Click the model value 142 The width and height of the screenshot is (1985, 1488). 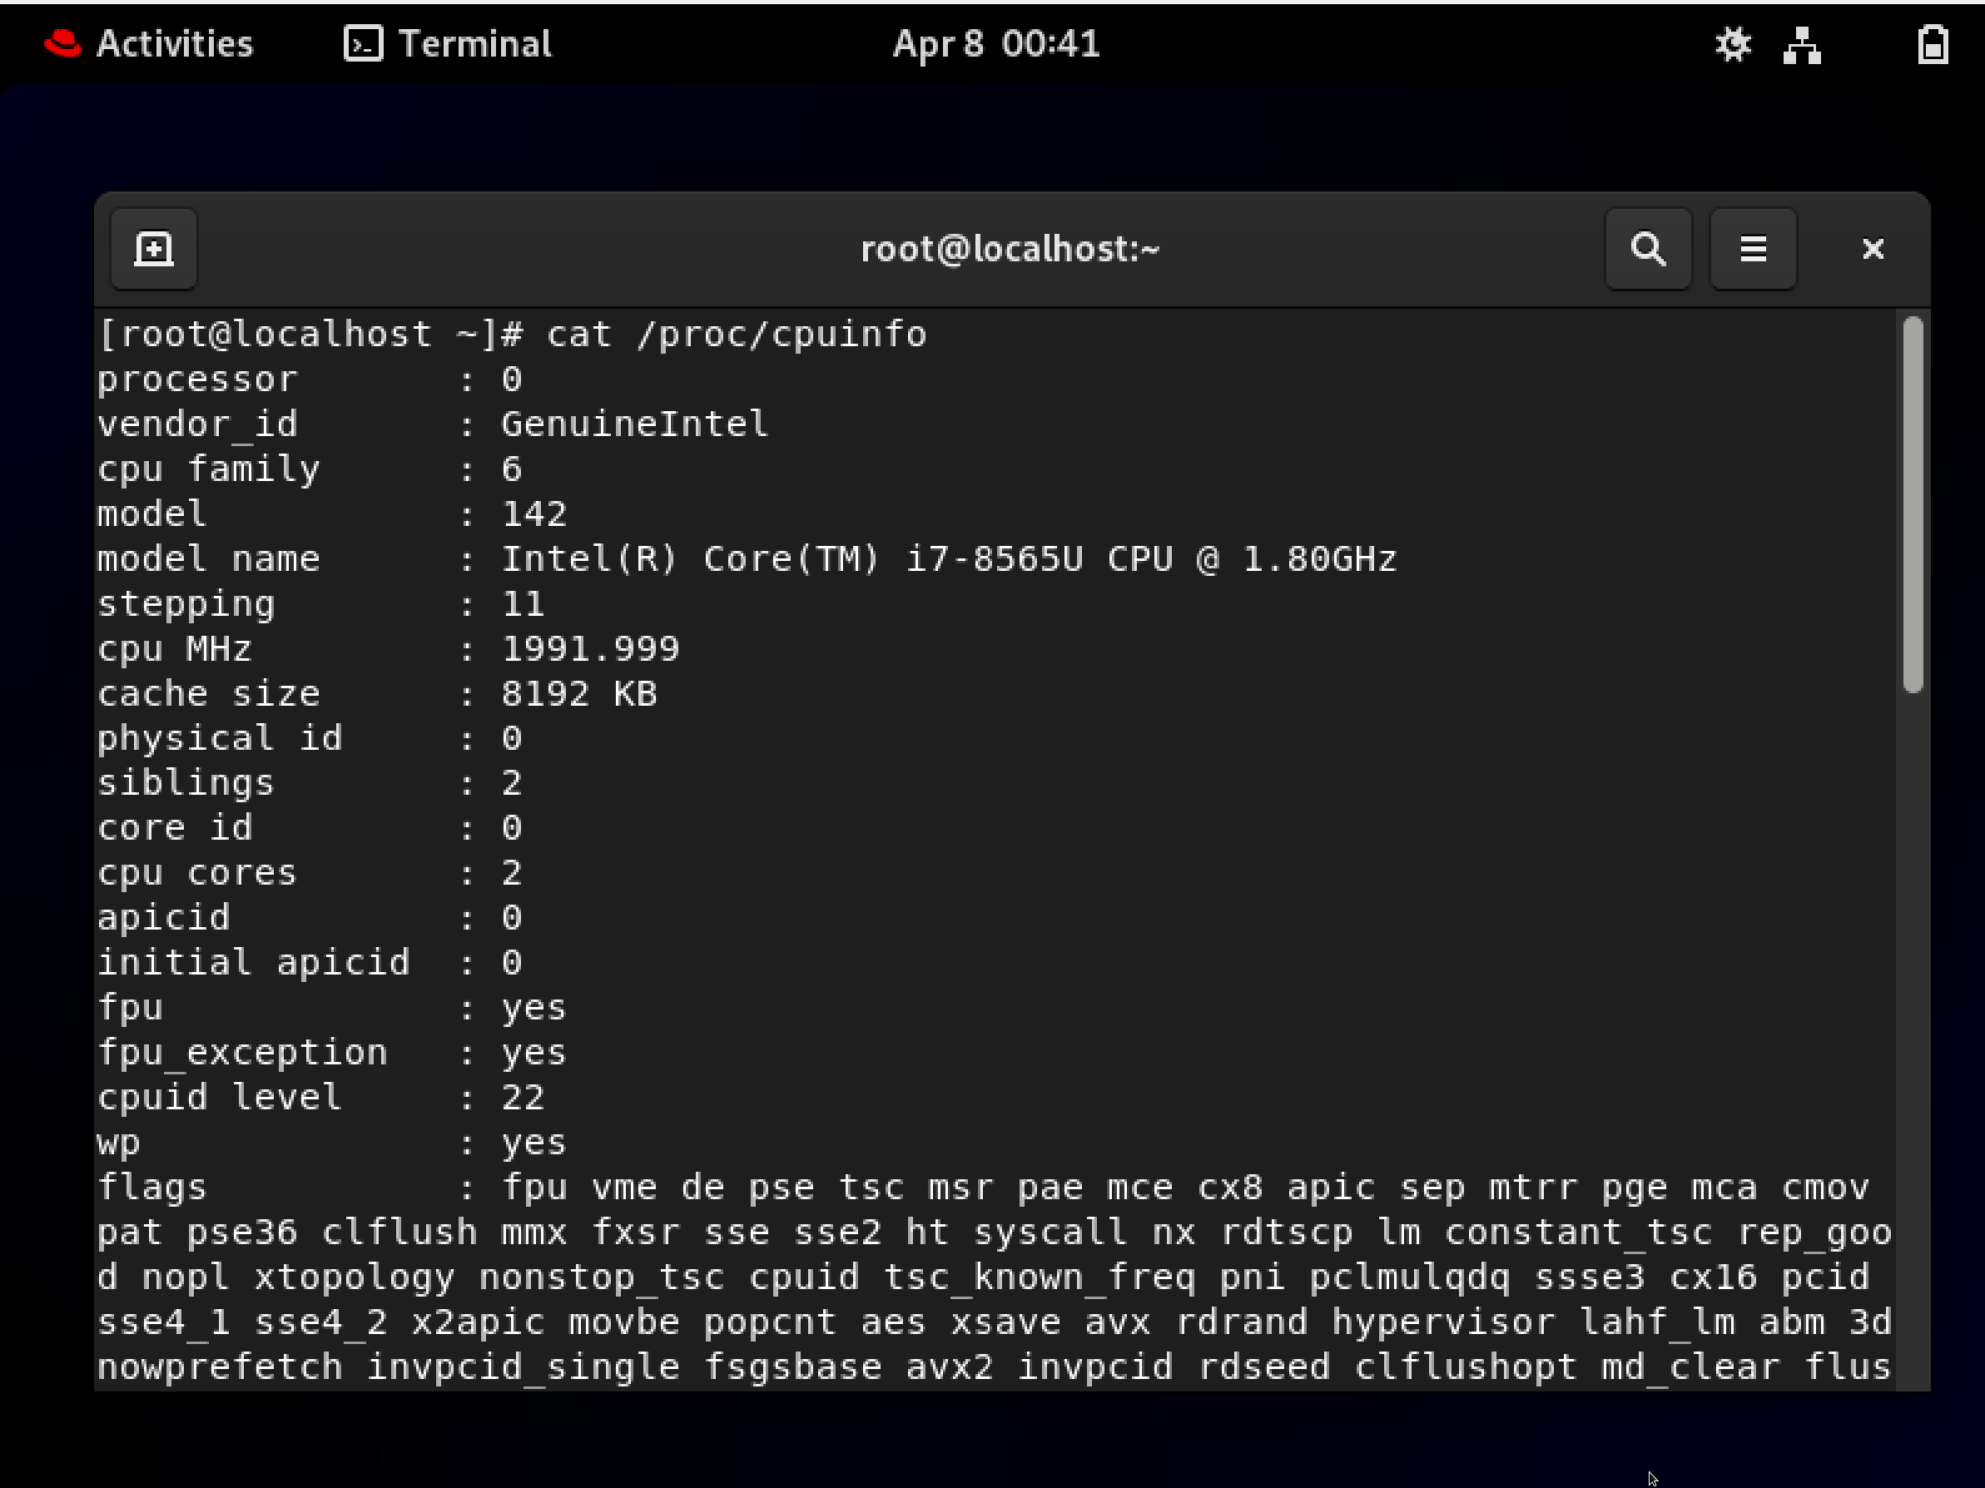click(x=534, y=514)
